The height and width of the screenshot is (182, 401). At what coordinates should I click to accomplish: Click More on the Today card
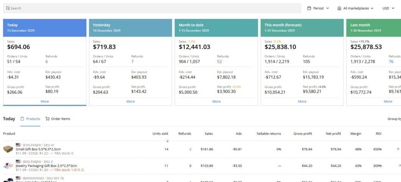point(45,101)
